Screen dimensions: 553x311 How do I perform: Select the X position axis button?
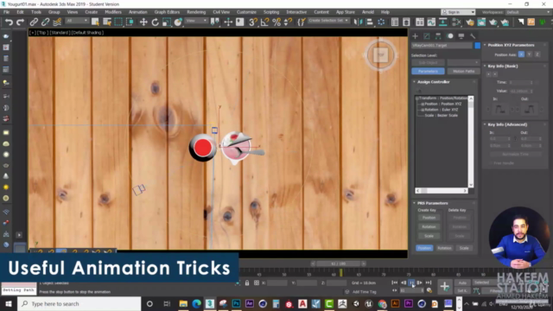click(521, 54)
